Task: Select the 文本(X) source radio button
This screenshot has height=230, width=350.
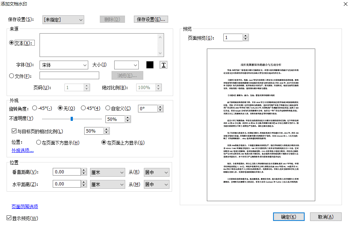Action: (12, 42)
